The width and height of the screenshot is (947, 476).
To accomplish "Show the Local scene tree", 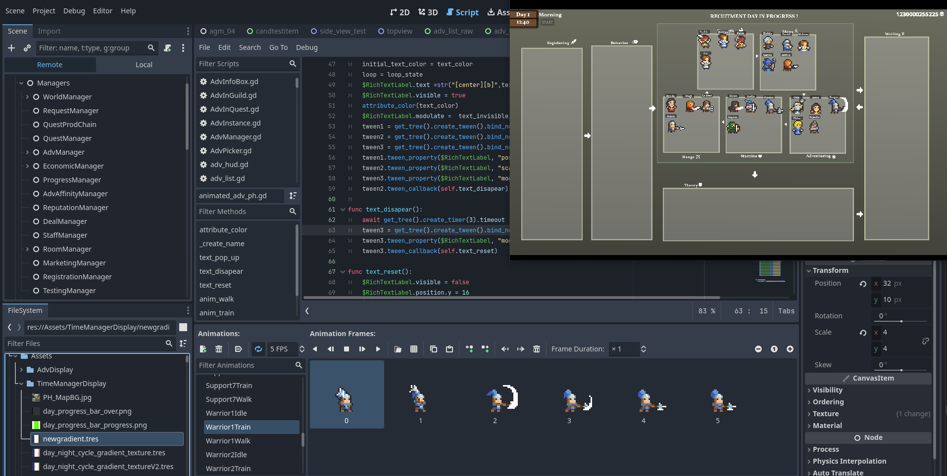I will pyautogui.click(x=144, y=65).
